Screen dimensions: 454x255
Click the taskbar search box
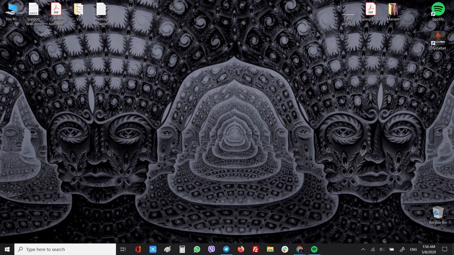click(x=65, y=249)
